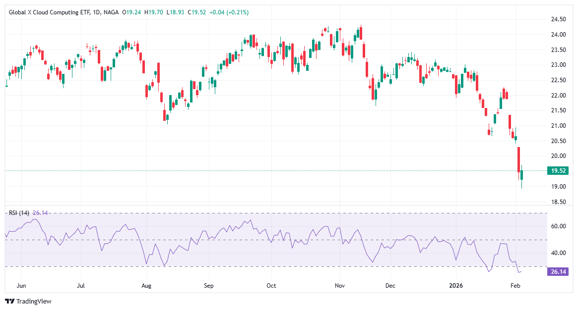Click the Feb label on the time axis
Screen dimensions: 578x310
click(x=515, y=286)
